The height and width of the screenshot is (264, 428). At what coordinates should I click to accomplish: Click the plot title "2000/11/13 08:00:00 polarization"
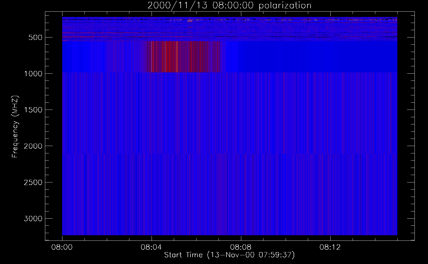(229, 6)
